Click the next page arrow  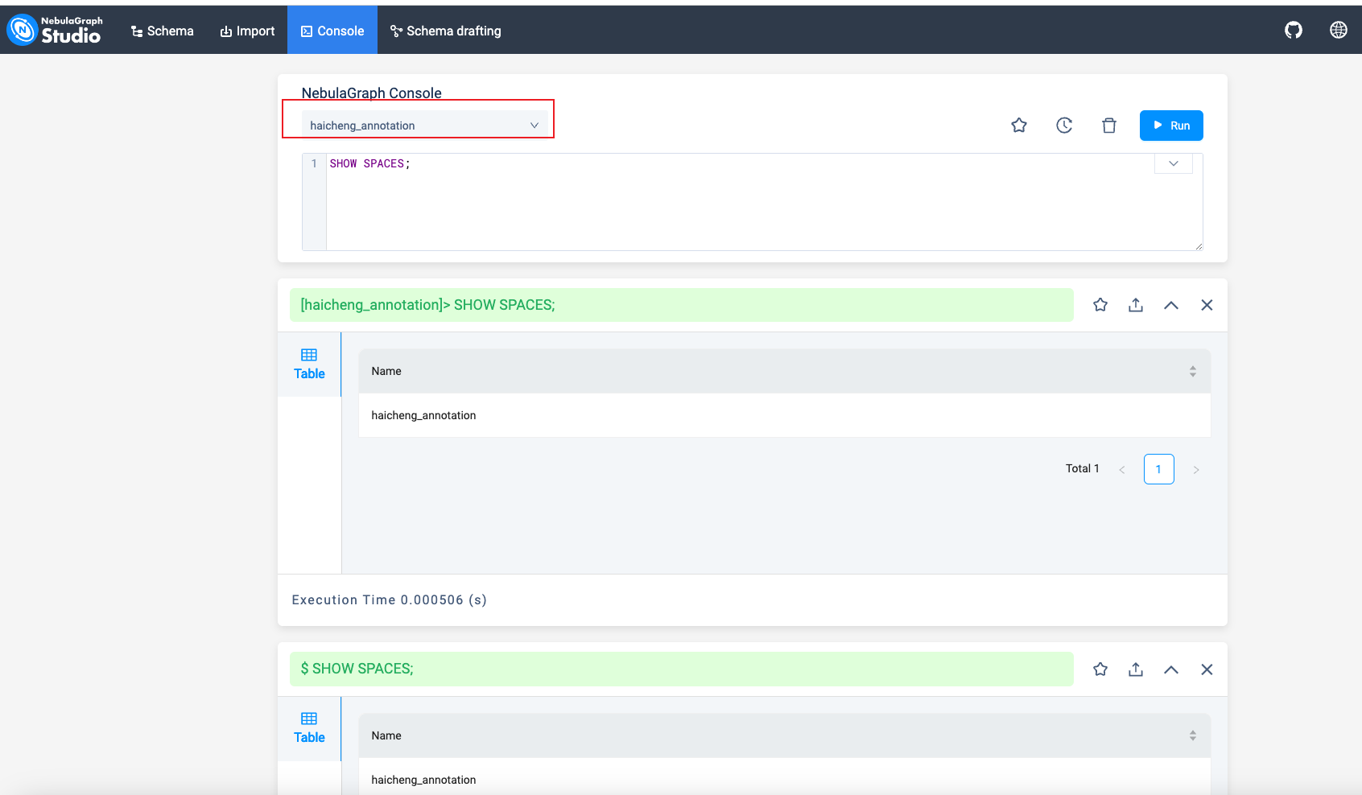pyautogui.click(x=1196, y=470)
